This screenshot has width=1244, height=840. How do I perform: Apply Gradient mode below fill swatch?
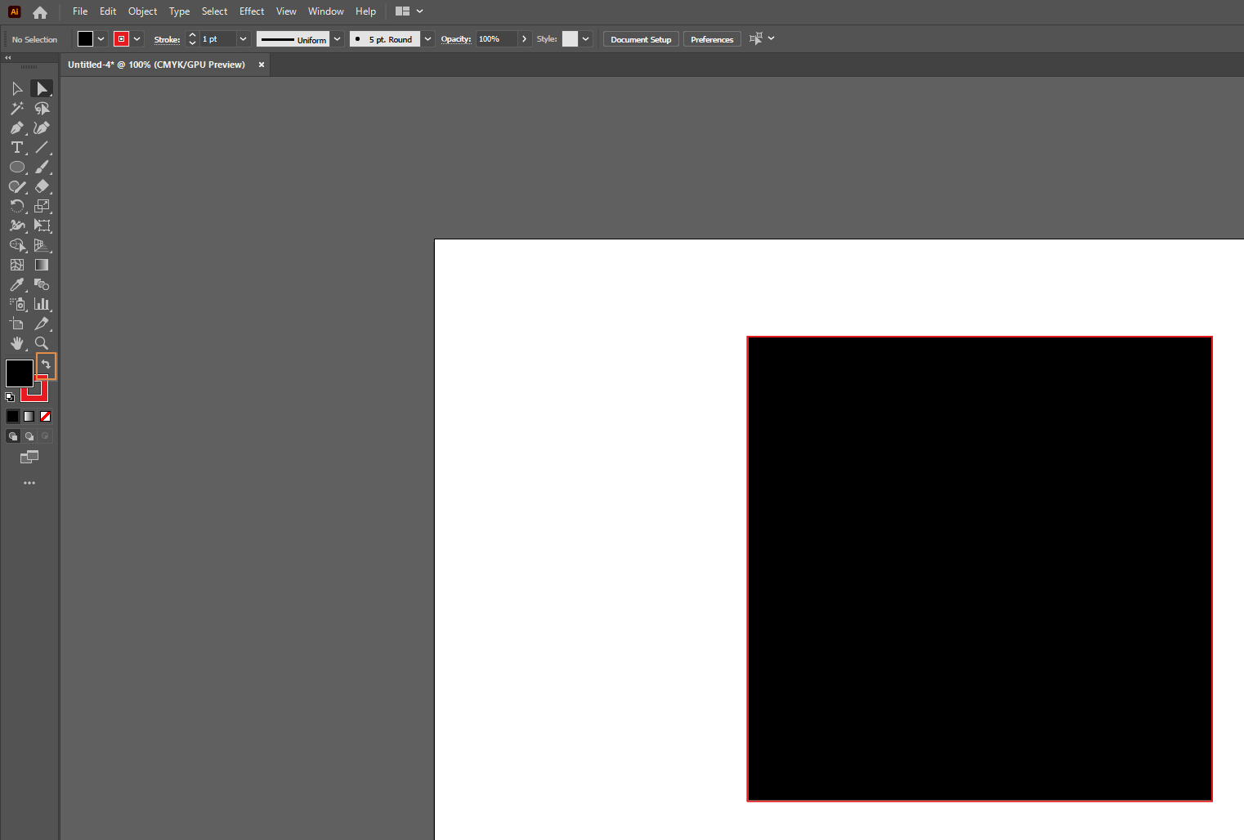coord(29,416)
